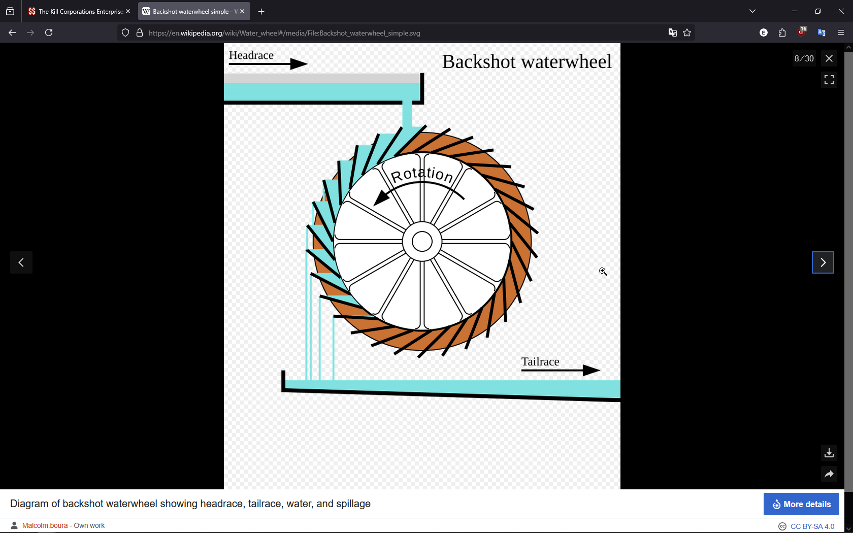Open the CC BY-SA 4.0 license link
The height and width of the screenshot is (533, 853).
tap(812, 526)
